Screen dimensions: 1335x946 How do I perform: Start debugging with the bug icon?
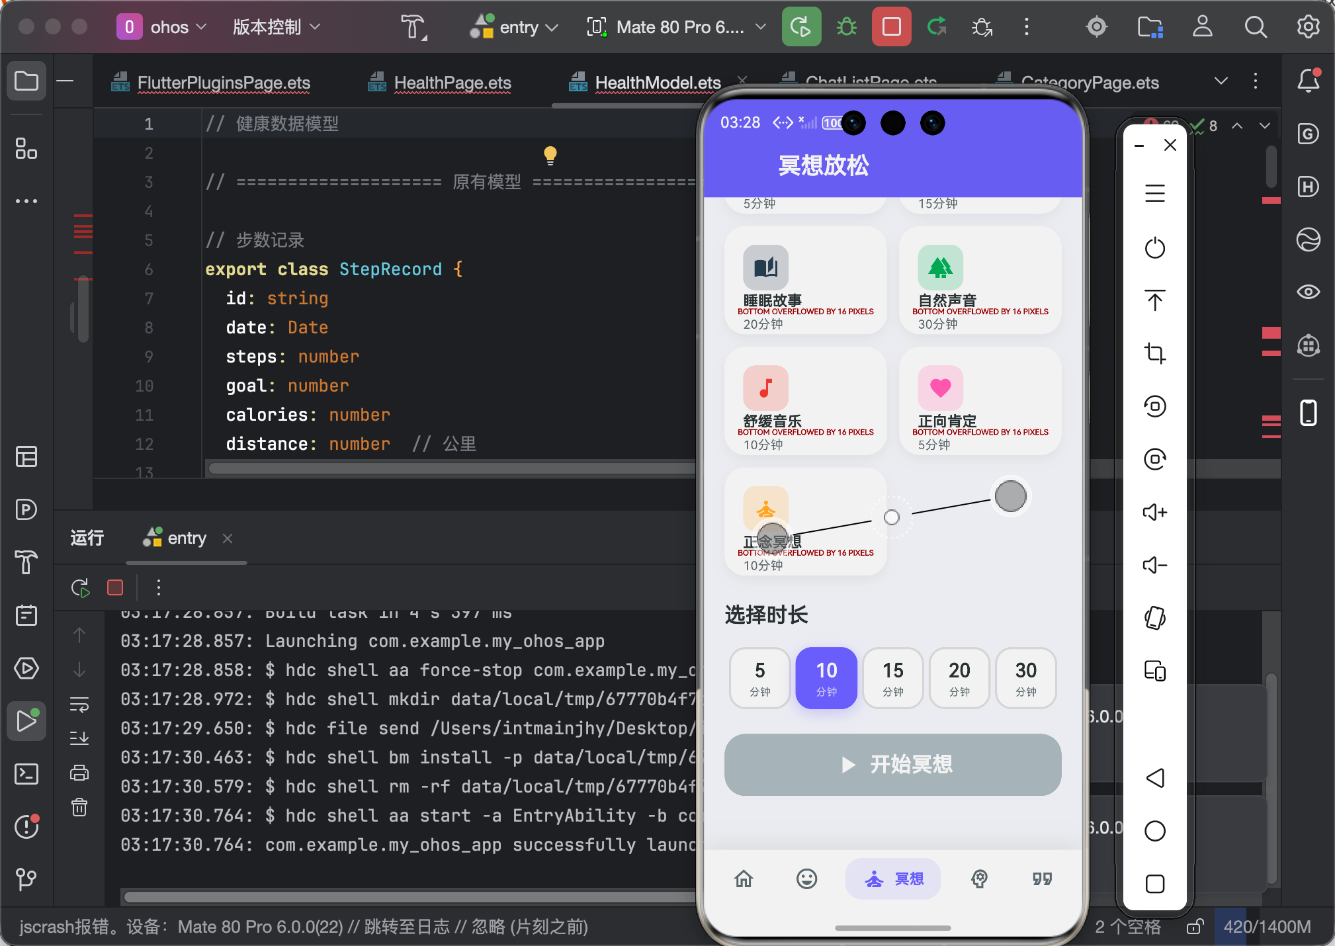847,27
